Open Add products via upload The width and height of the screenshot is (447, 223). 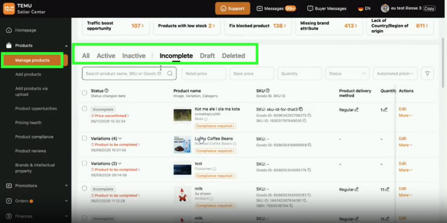[31, 91]
